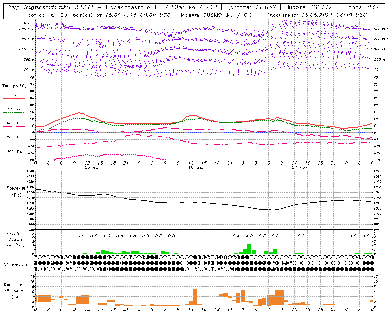The image size is (390, 312).
Task: Click the 1.6 precipitation total value
Action: click(107, 236)
